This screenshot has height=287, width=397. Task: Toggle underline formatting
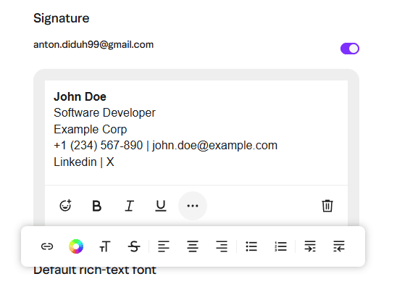click(161, 206)
